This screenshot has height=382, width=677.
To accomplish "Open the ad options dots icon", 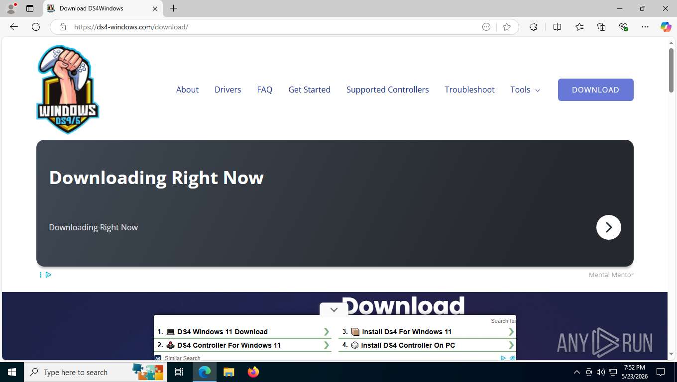I will [40, 275].
